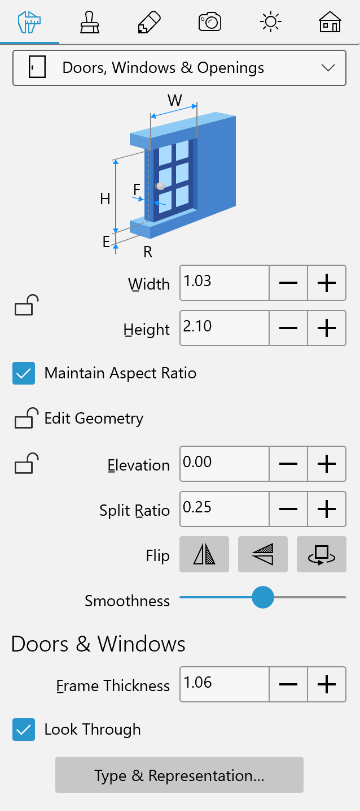Open the camera settings tab

coord(210,23)
